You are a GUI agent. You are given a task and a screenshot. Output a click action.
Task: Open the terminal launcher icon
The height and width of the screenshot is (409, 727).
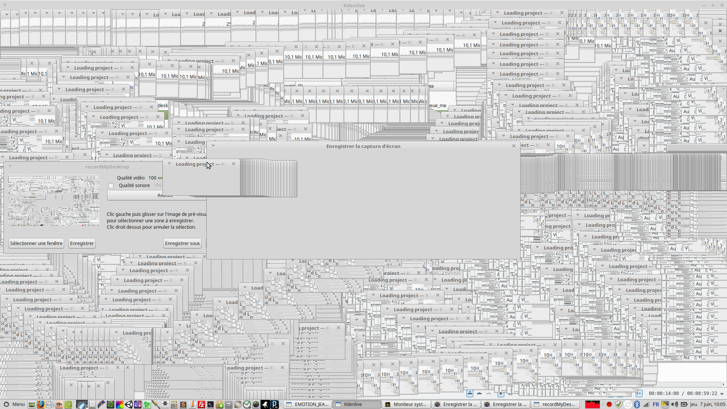coord(211,404)
